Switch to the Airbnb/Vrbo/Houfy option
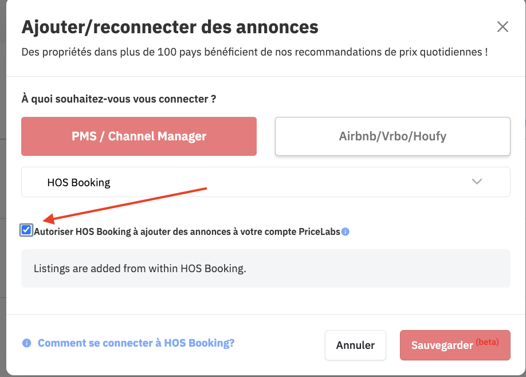 click(392, 136)
